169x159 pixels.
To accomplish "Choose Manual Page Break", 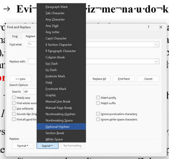I will point(61,108).
